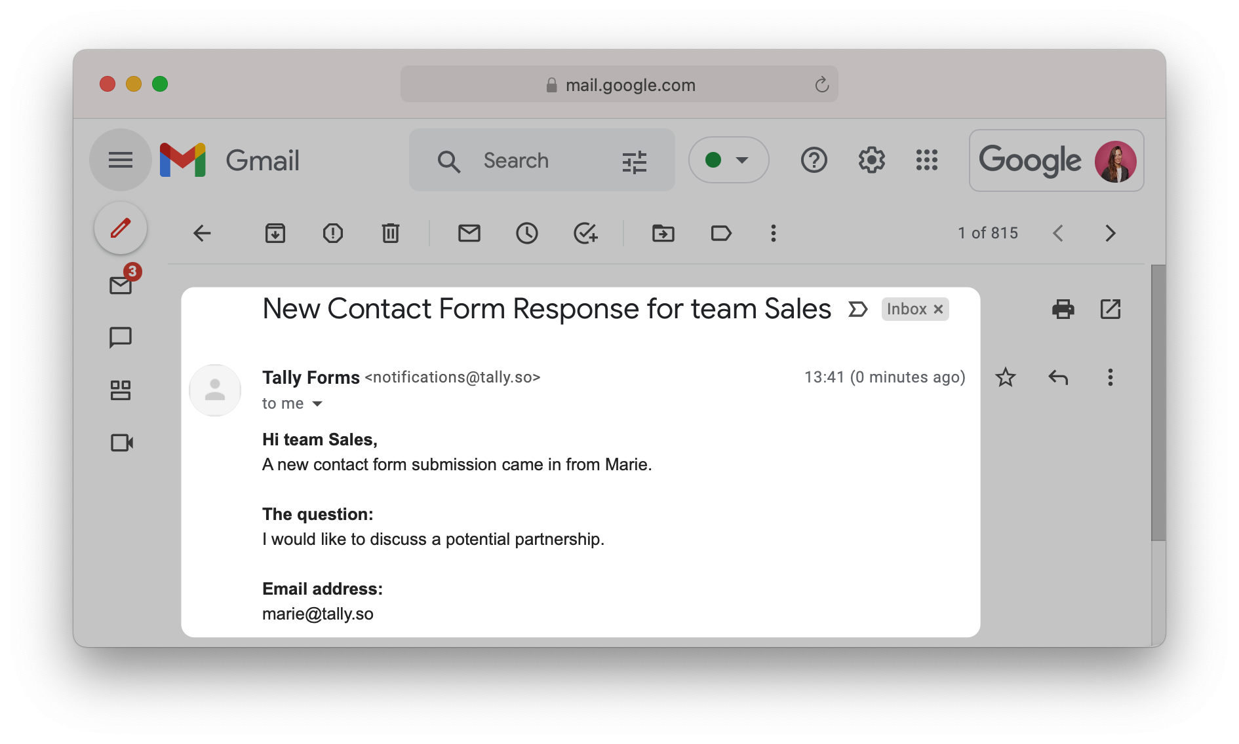1239x744 pixels.
Task: Click the '1 of 815' counter
Action: tap(988, 233)
